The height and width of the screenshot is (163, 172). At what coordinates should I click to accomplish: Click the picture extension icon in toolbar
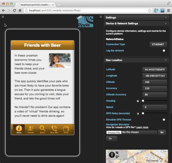click(x=162, y=11)
